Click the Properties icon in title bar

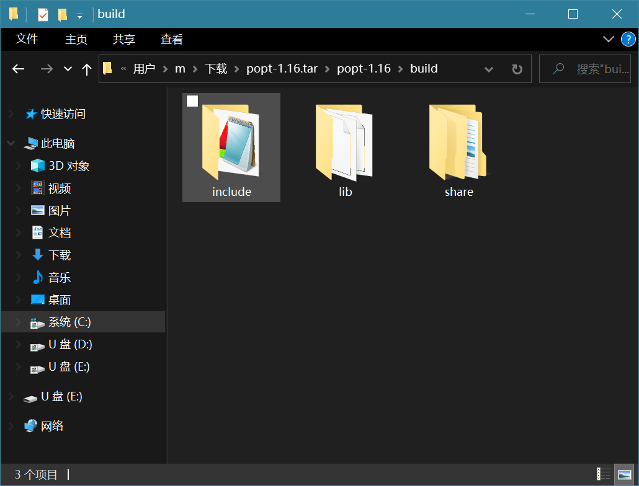43,14
